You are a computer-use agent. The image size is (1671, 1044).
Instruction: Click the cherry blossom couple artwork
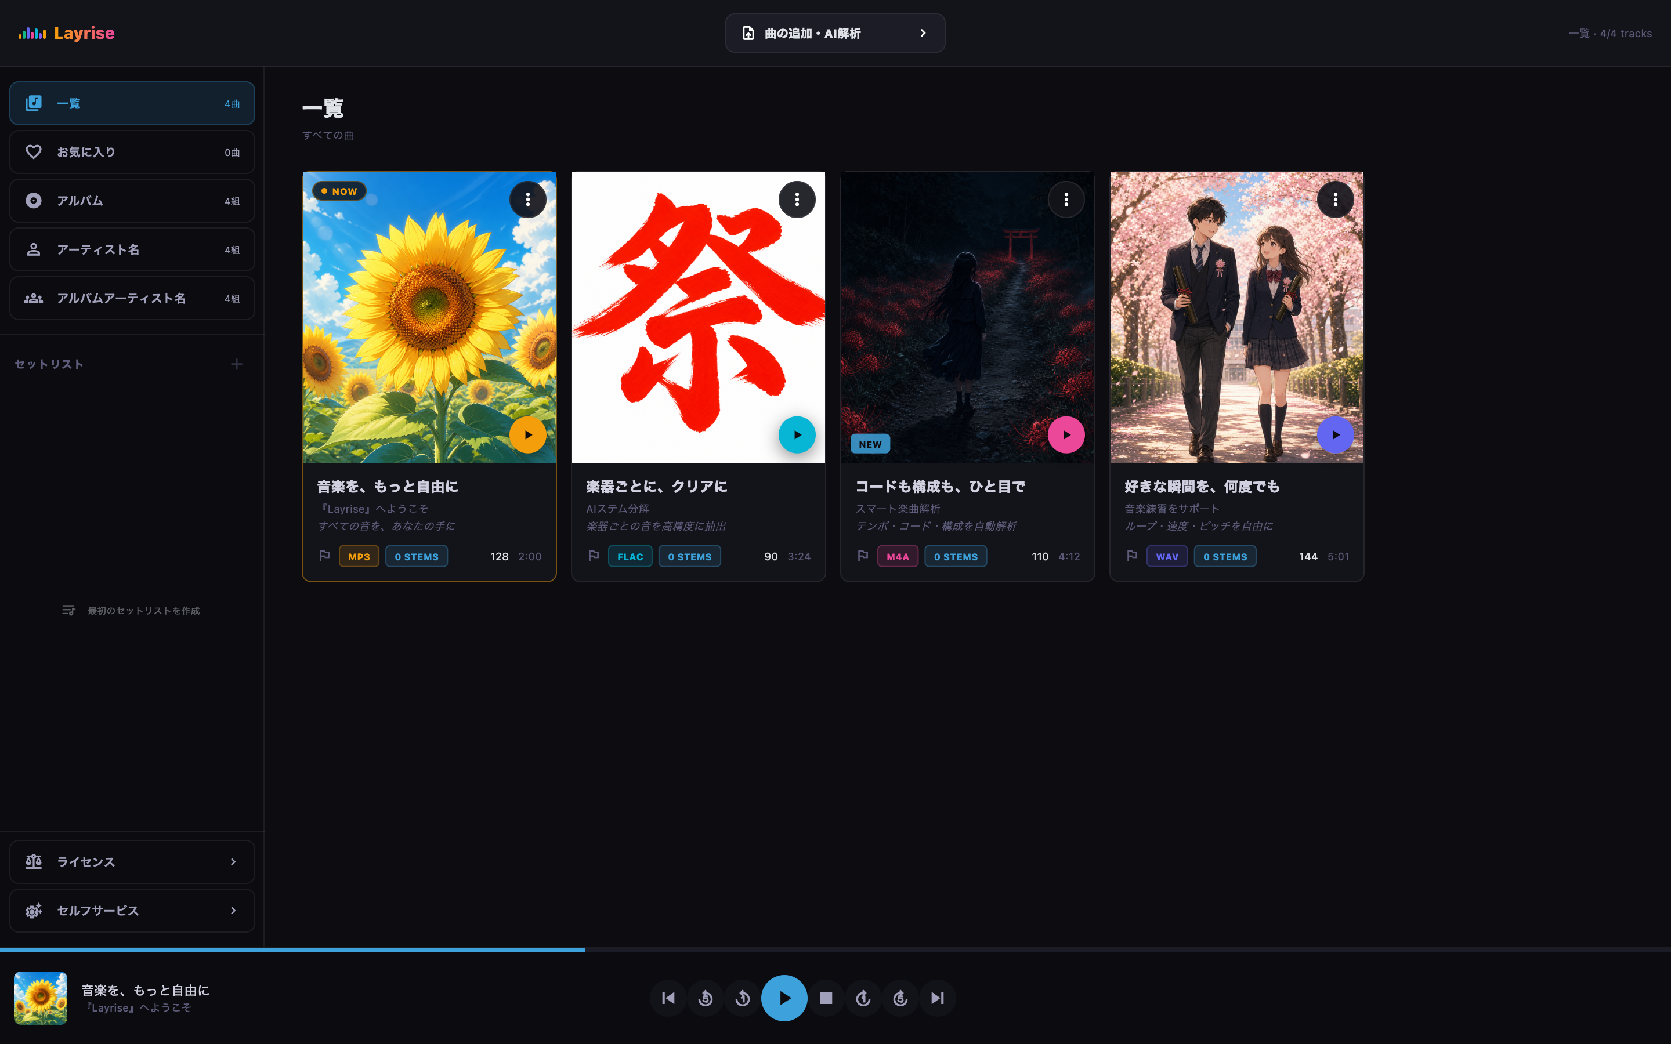1236,317
